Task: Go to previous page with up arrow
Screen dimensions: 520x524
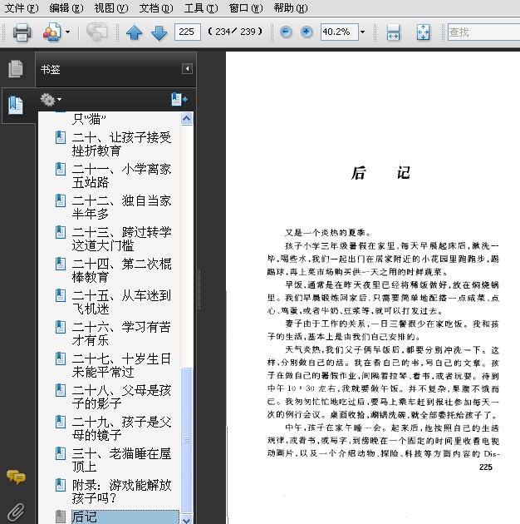Action: click(135, 32)
